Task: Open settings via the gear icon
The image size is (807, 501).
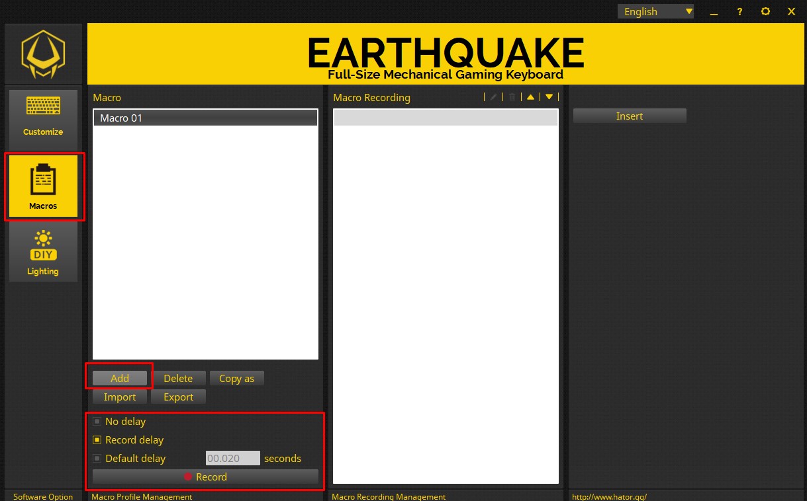Action: tap(765, 12)
